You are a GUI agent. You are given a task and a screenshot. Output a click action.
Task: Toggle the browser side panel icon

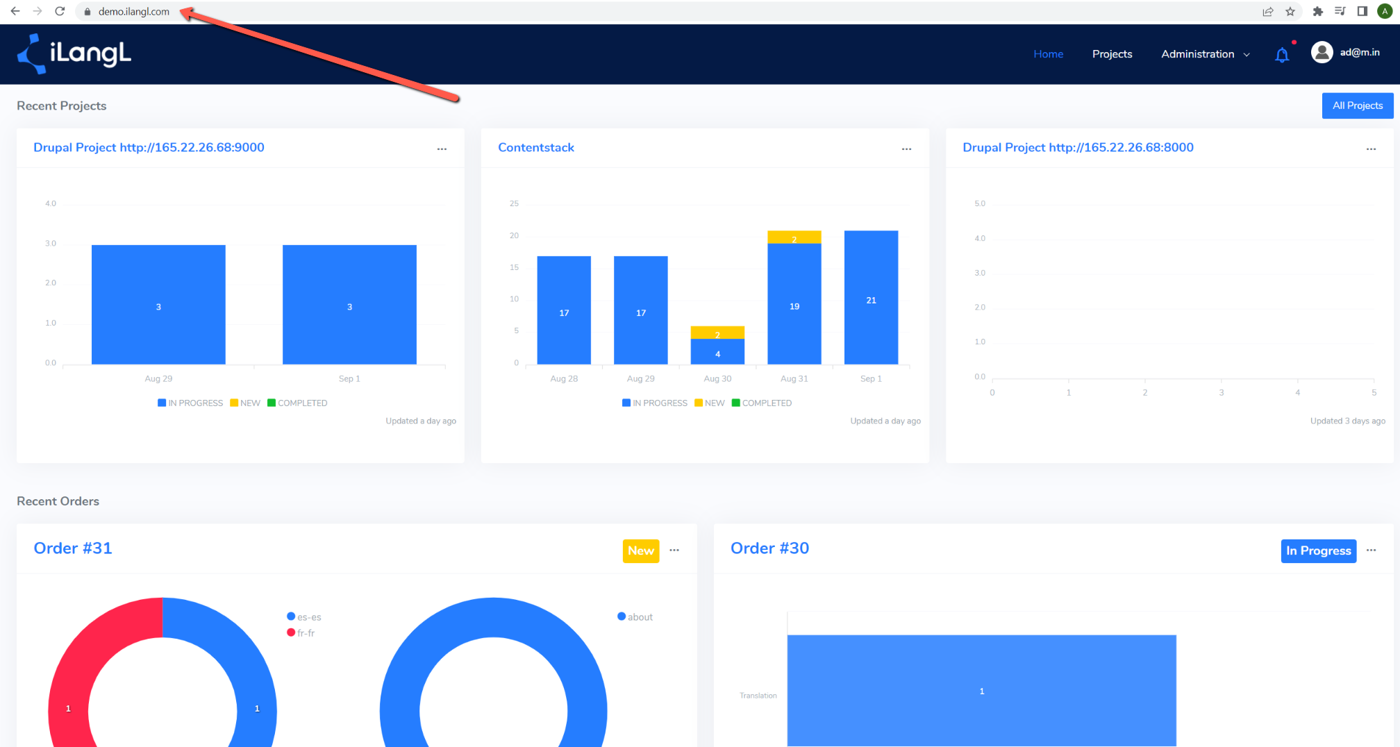point(1362,11)
